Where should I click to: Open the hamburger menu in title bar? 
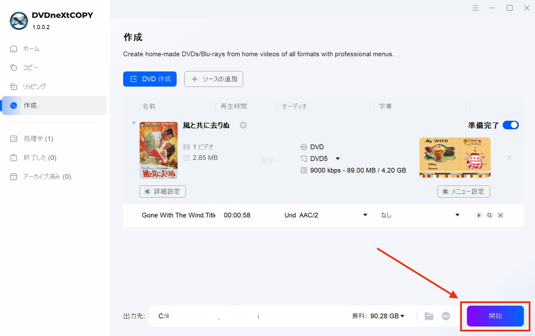(x=476, y=8)
